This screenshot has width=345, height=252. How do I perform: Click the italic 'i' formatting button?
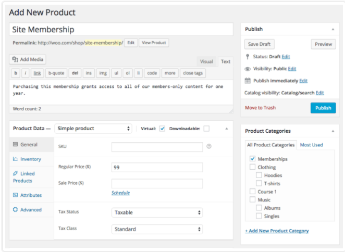pyautogui.click(x=25, y=73)
